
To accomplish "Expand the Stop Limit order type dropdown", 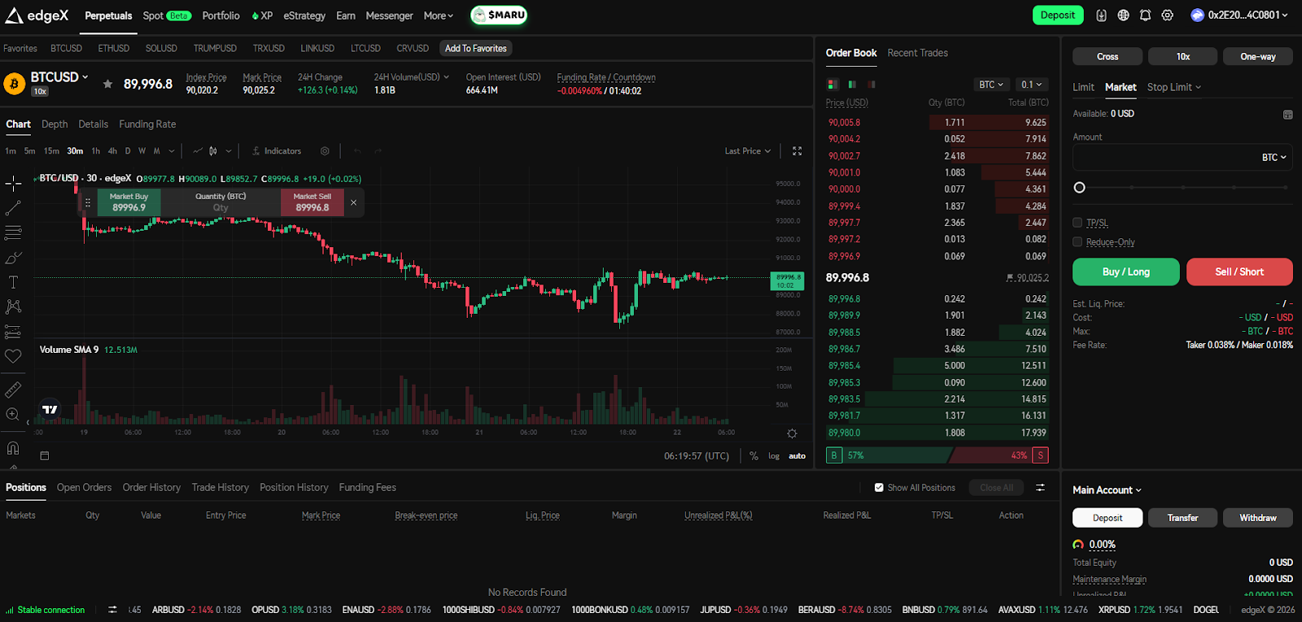I will [1174, 87].
